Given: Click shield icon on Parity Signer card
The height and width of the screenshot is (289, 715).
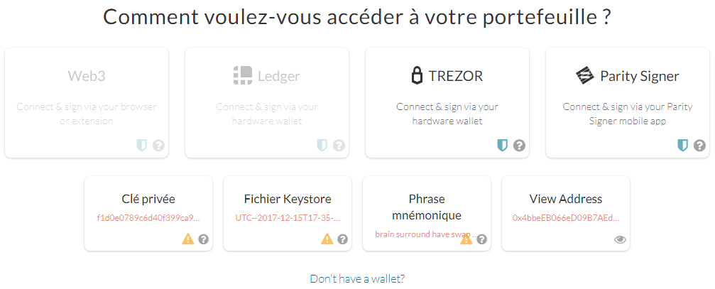Looking at the screenshot, I should (x=683, y=146).
